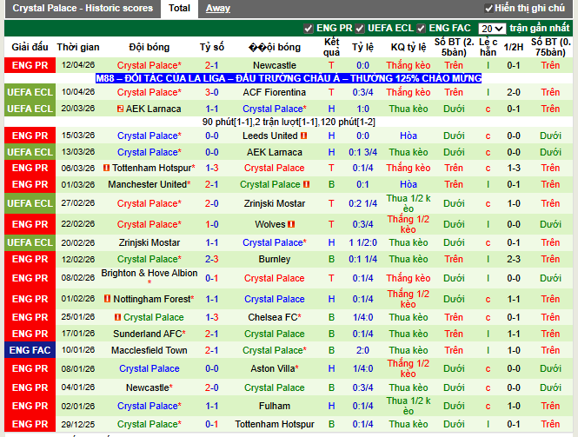This screenshot has width=578, height=437.
Task: Toggle the ENG FAC filter checkbox
Action: pos(422,29)
